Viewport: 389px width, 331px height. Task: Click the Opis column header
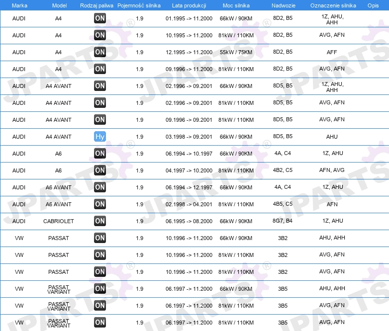(373, 5)
